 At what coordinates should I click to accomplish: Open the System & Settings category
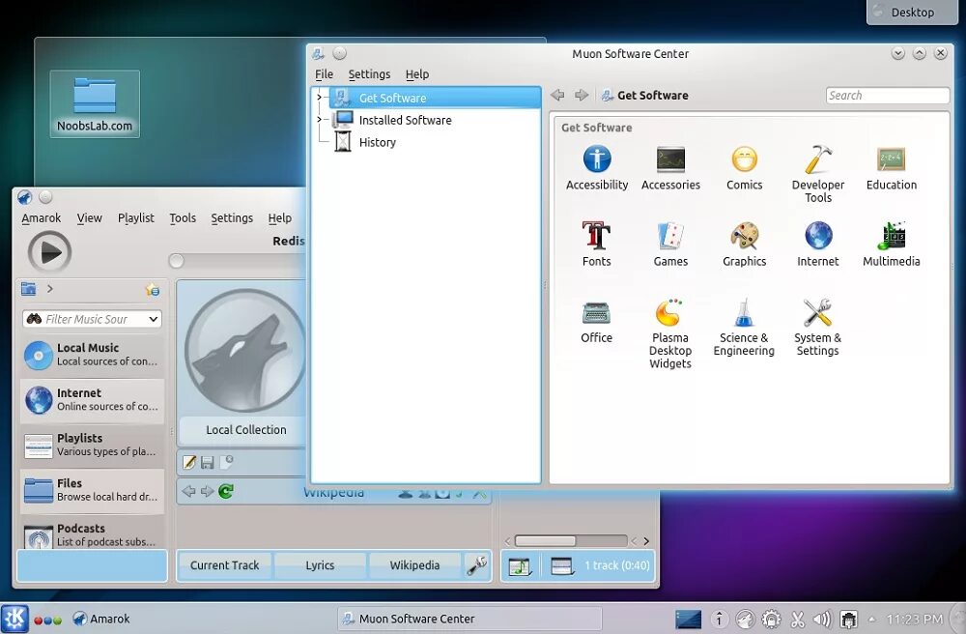point(817,328)
